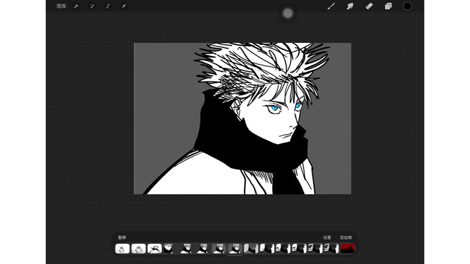The height and width of the screenshot is (264, 470).
Task: Select the Eraser tool
Action: click(x=369, y=6)
